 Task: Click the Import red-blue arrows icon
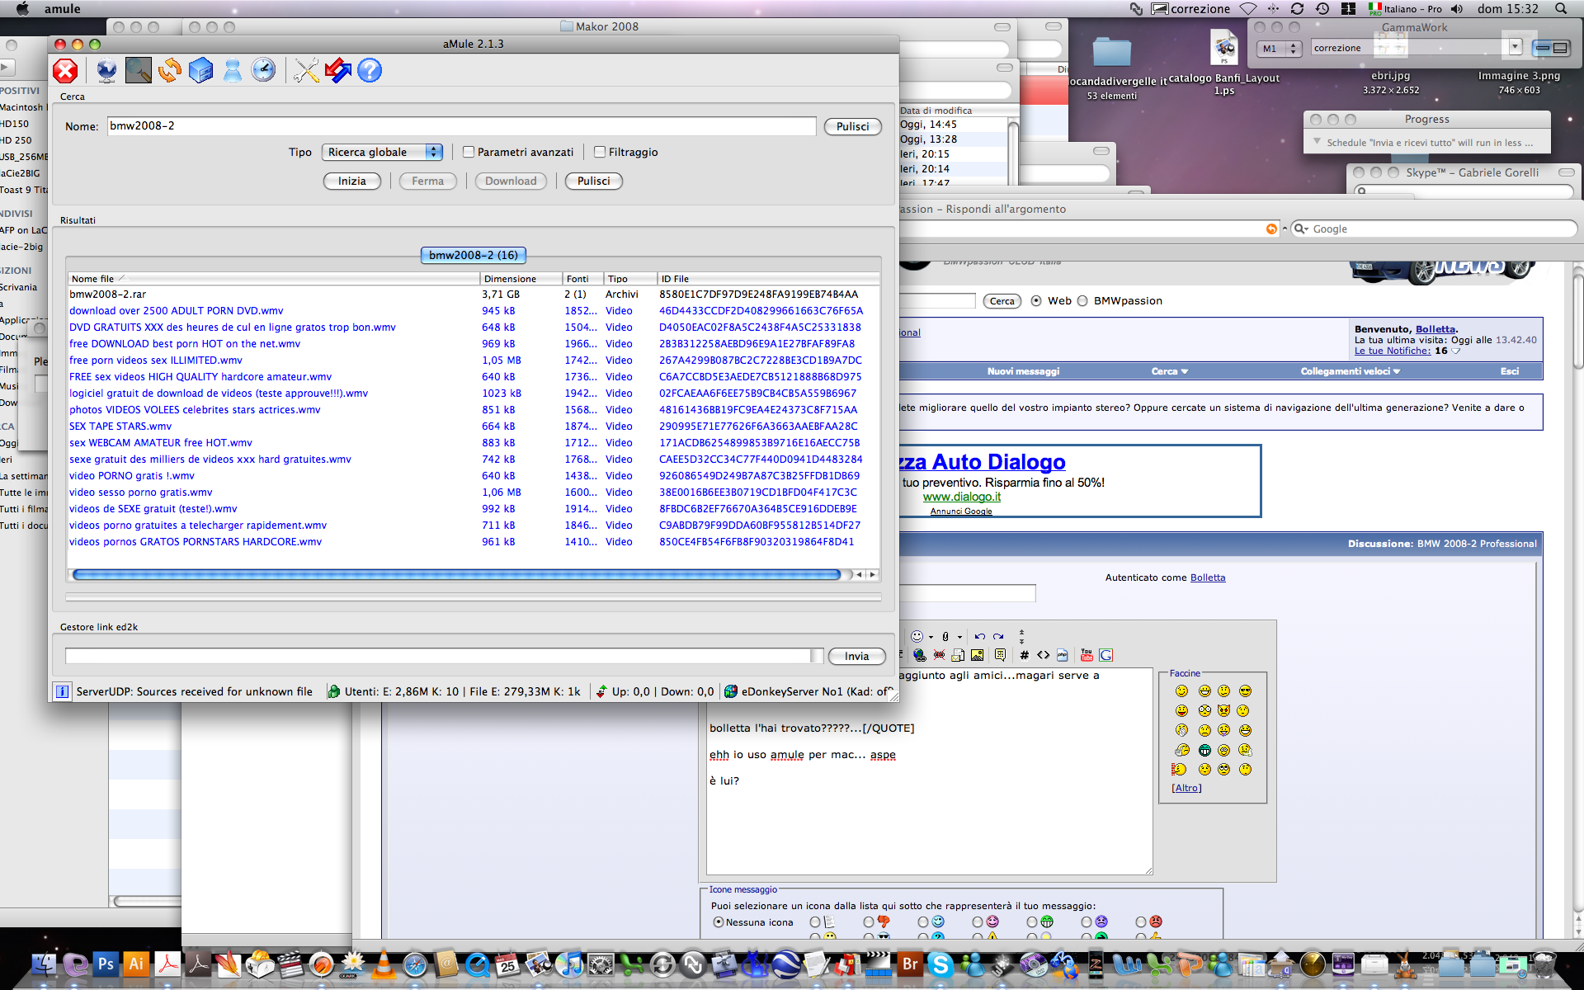[x=338, y=71]
